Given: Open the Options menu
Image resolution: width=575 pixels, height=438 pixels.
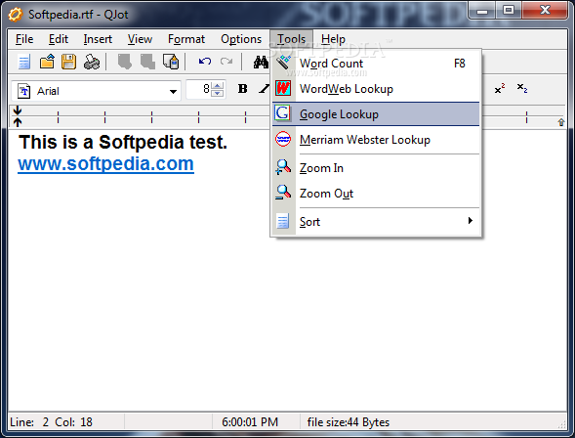Looking at the screenshot, I should click(241, 39).
